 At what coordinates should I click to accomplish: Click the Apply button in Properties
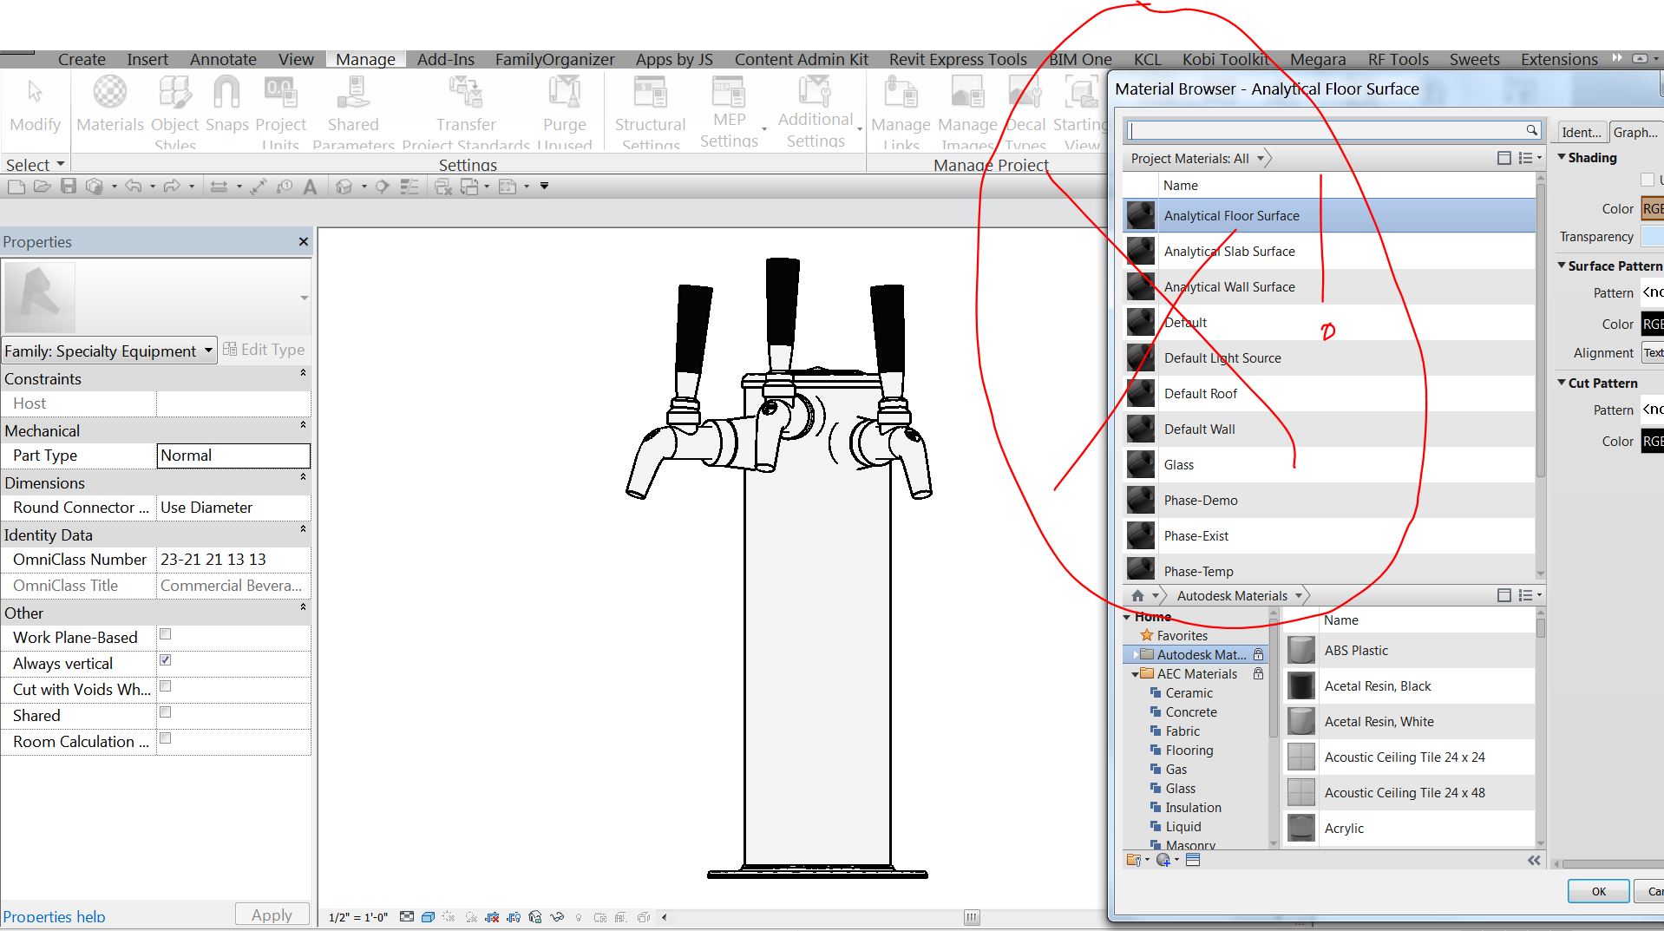(272, 914)
